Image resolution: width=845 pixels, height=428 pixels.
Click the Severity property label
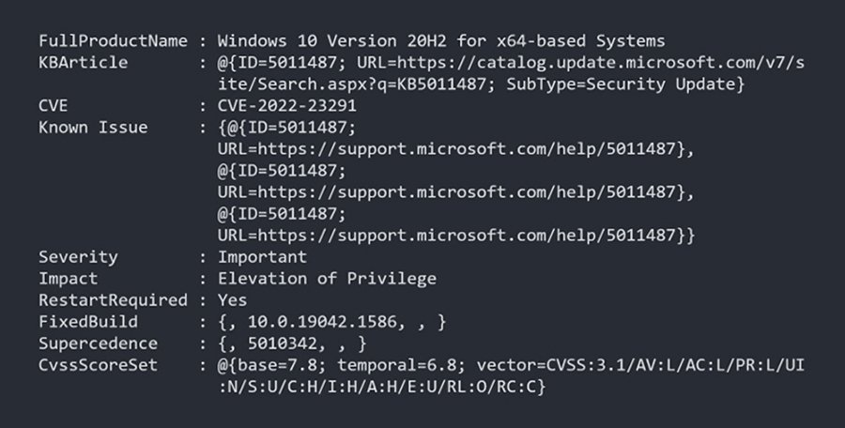click(x=78, y=257)
